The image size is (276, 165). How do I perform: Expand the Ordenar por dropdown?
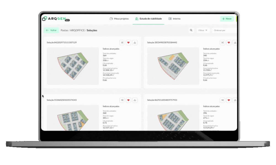pyautogui.click(x=224, y=30)
